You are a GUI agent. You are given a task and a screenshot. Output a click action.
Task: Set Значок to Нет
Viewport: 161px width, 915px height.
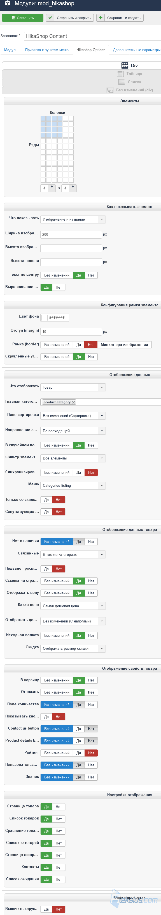pos(91,777)
